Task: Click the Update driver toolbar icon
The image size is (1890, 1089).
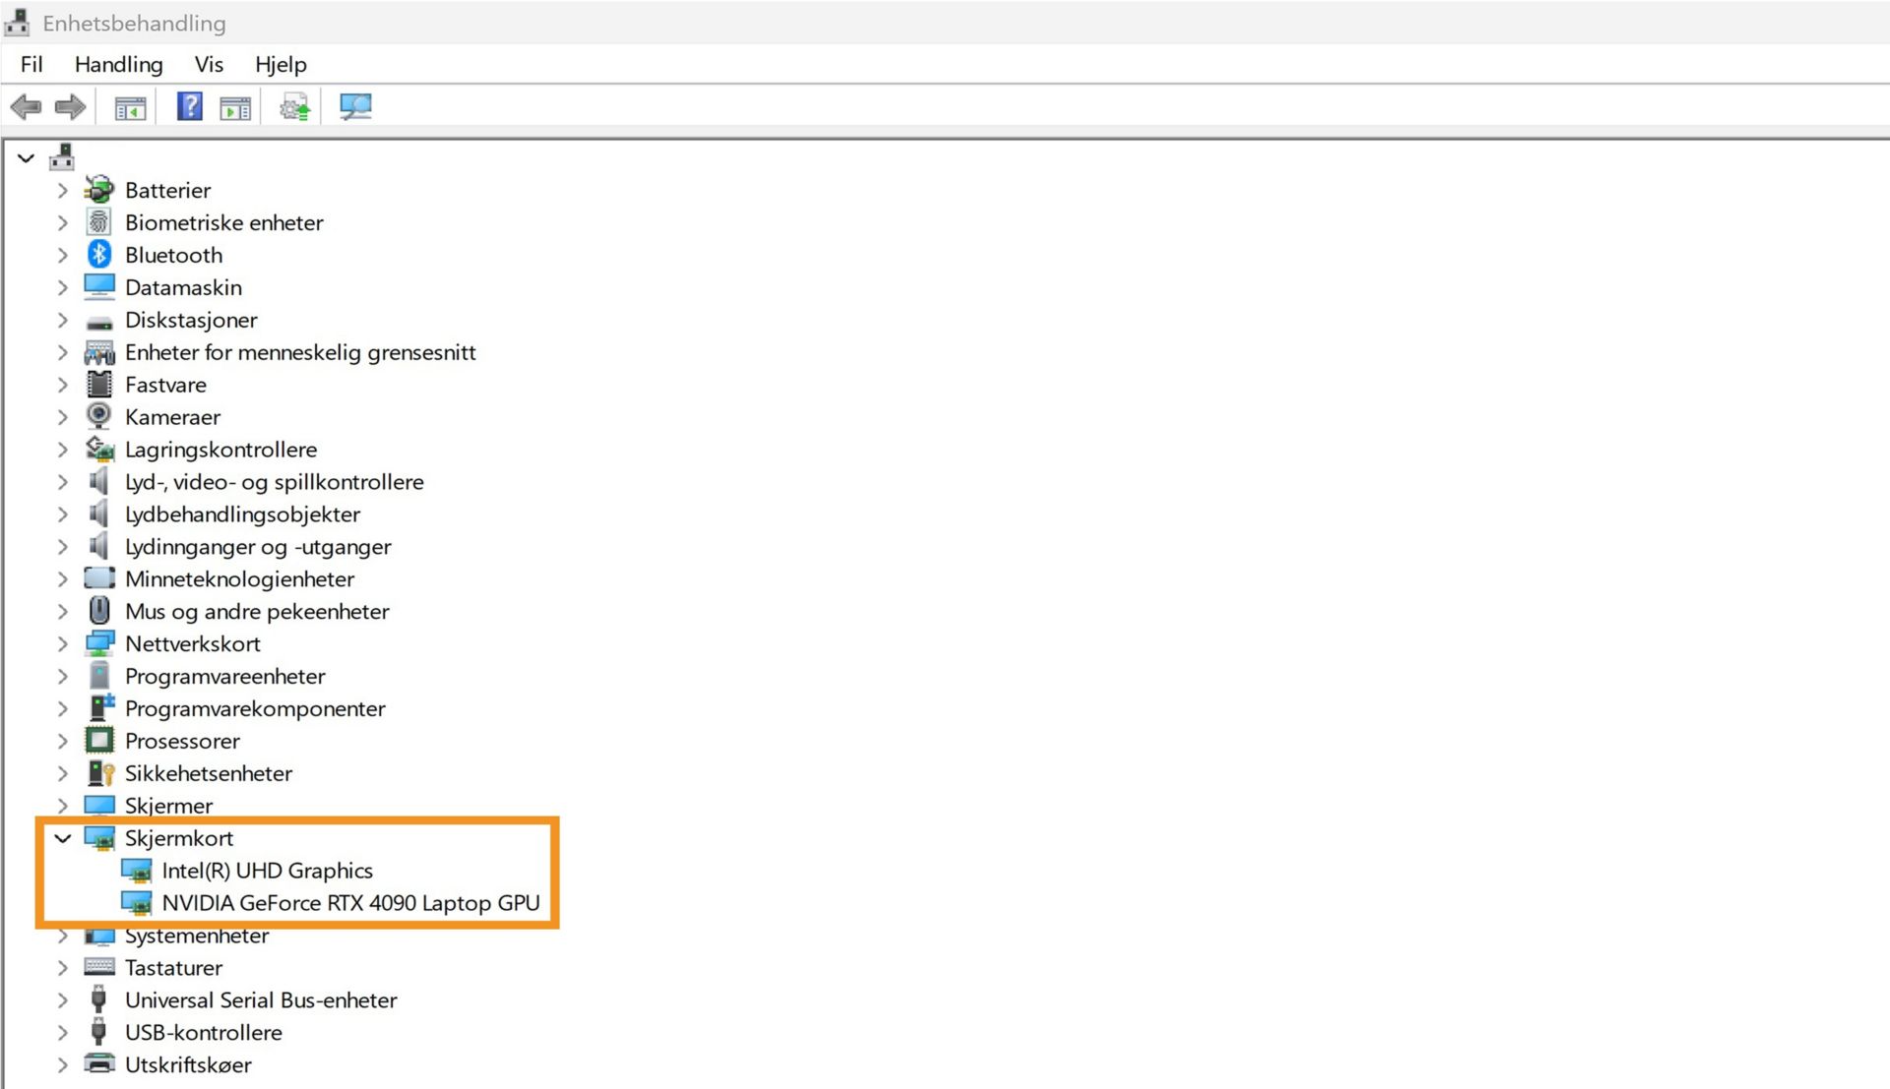Action: click(x=294, y=106)
